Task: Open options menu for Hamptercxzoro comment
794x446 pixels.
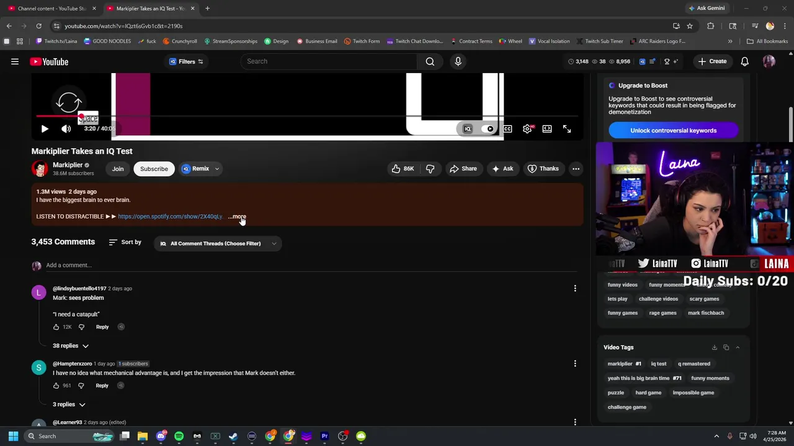Action: click(x=575, y=364)
